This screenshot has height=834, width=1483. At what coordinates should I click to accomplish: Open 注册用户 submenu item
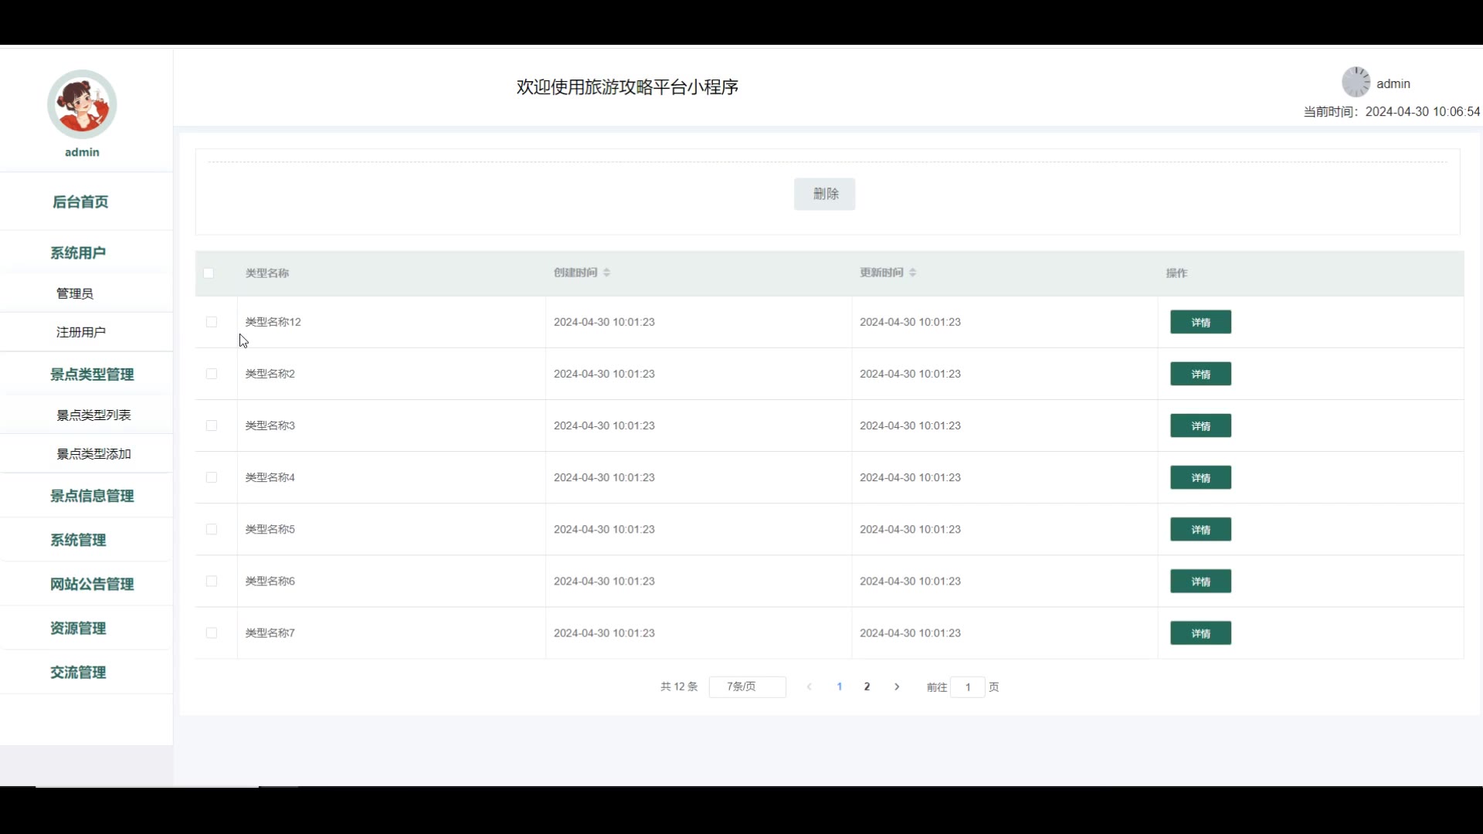pos(81,332)
